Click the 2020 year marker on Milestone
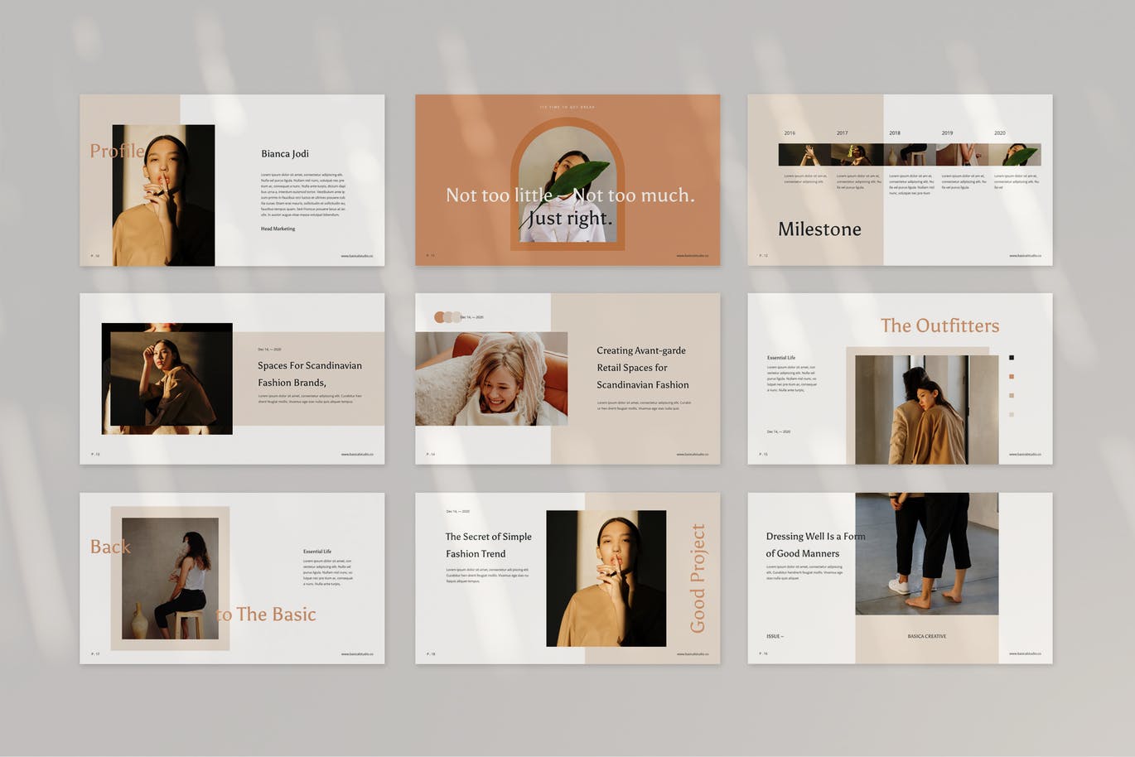This screenshot has width=1135, height=757. click(x=1000, y=133)
